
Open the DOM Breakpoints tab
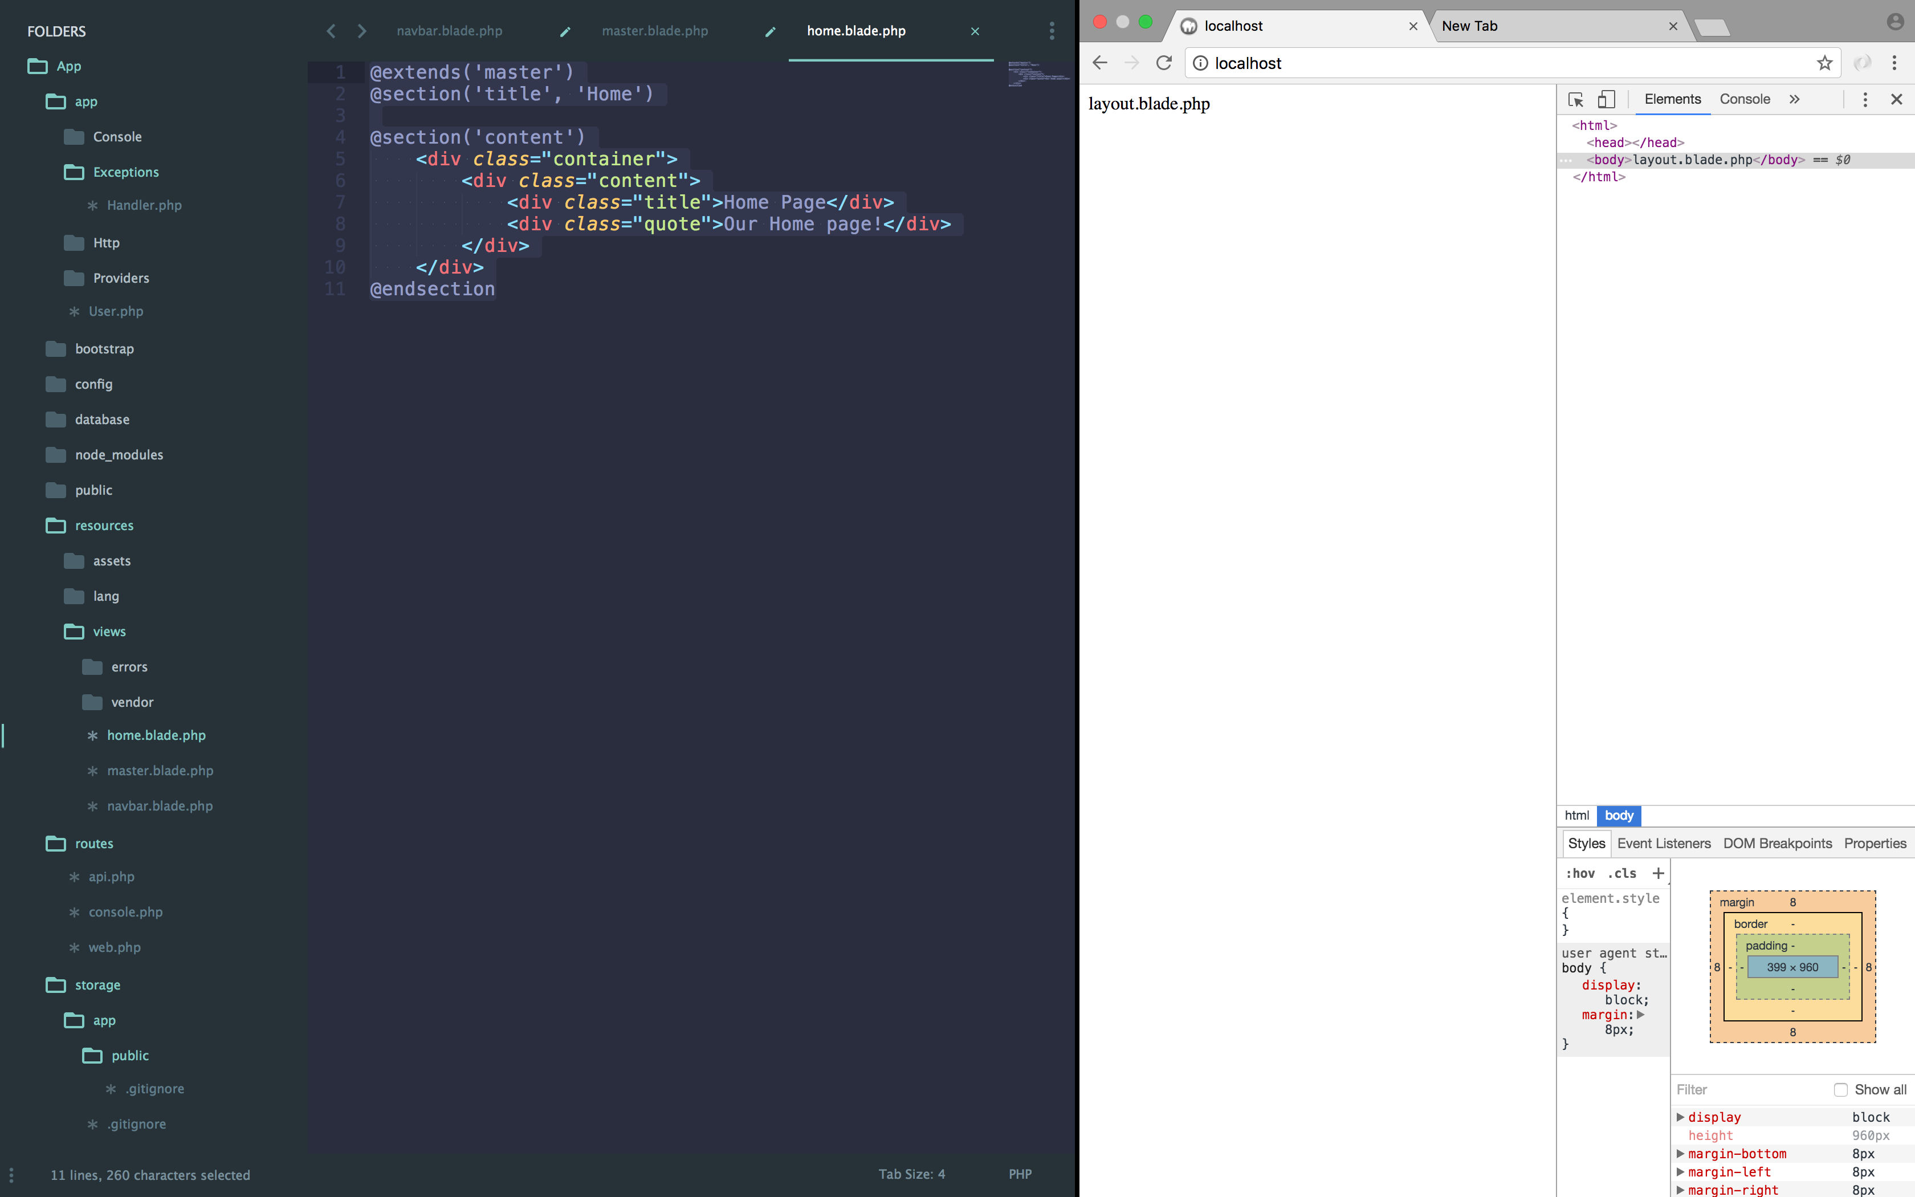[1777, 843]
